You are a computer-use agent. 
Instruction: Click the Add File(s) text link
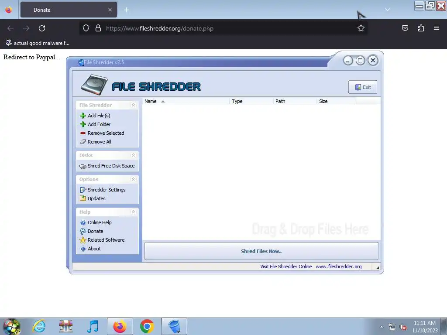tap(99, 116)
